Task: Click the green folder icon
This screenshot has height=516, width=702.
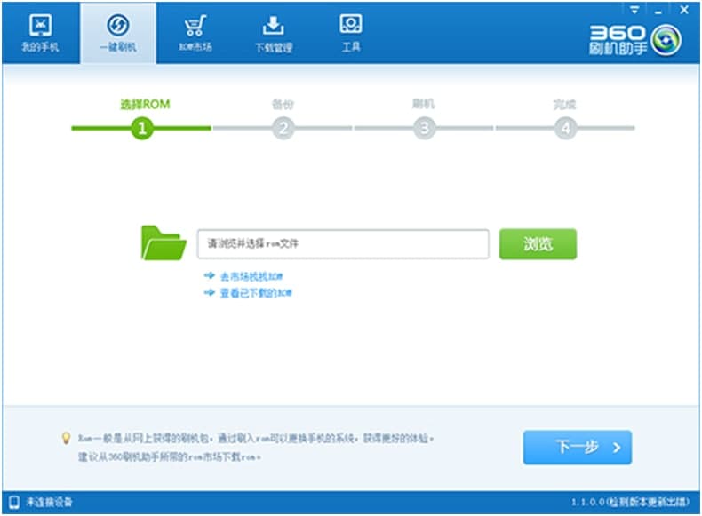Action: point(164,243)
